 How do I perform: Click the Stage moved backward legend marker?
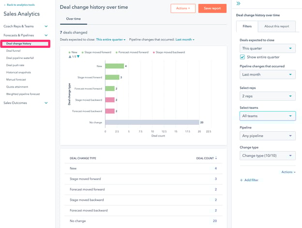click(154, 52)
